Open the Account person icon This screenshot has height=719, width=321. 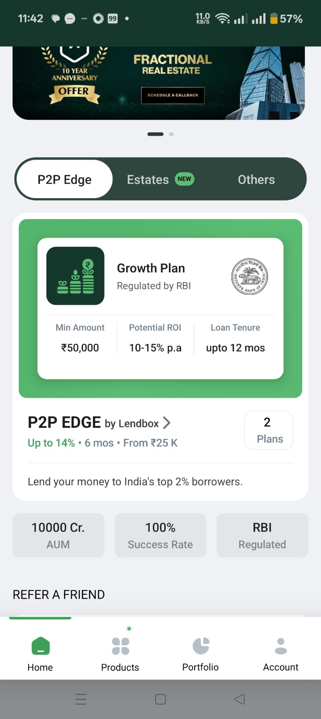(281, 646)
